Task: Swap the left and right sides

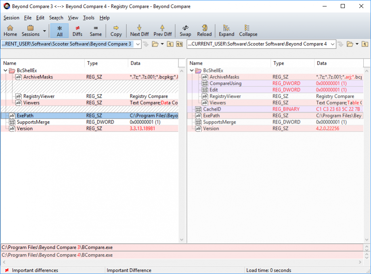Action: point(185,31)
